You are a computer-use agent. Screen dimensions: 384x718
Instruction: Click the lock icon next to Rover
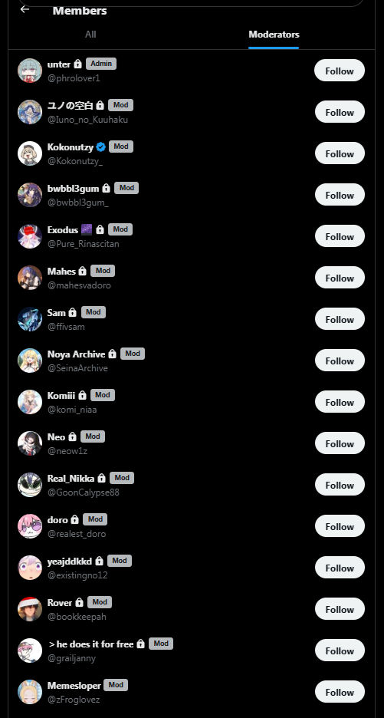point(80,602)
